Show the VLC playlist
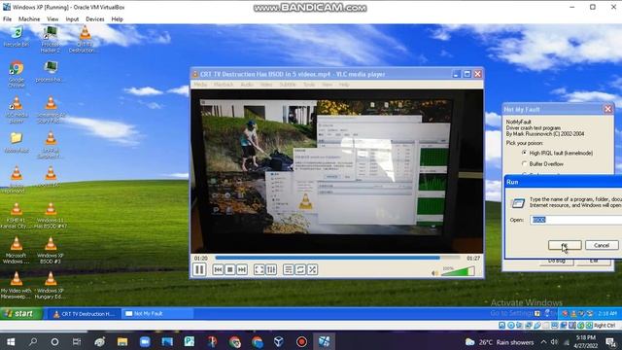622x350 pixels. (289, 270)
